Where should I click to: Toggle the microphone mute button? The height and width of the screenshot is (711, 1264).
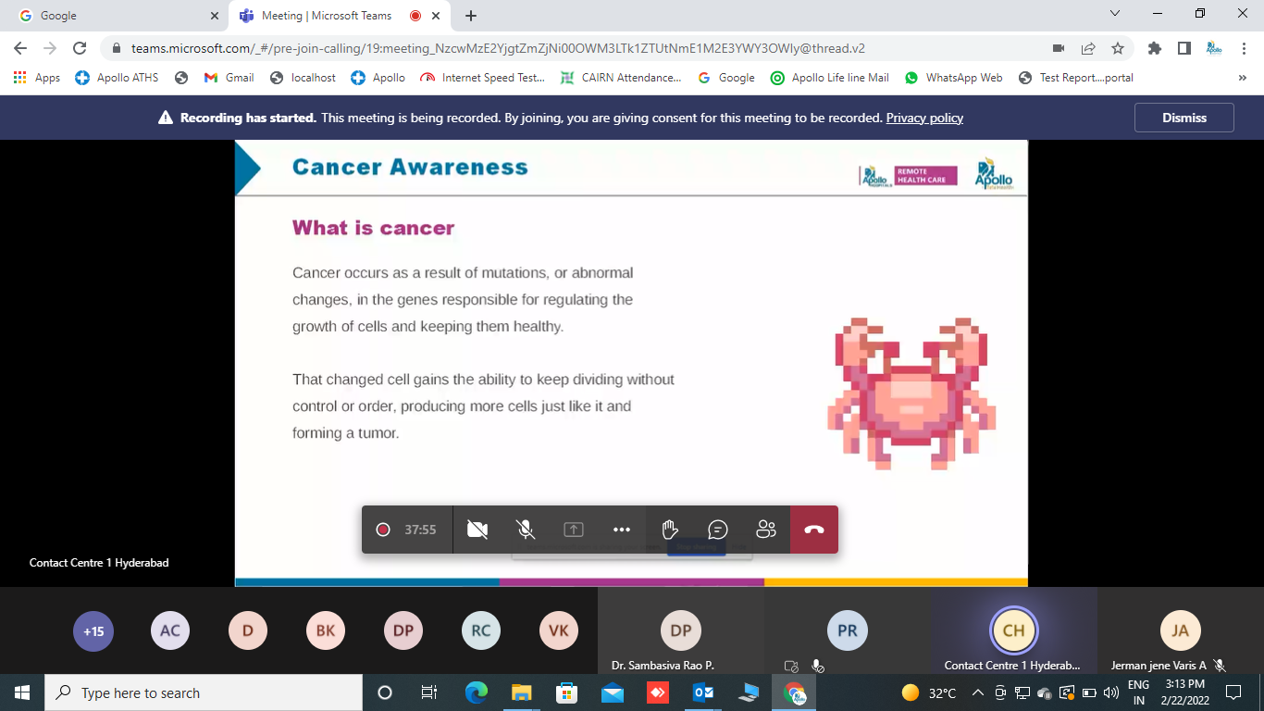coord(526,530)
